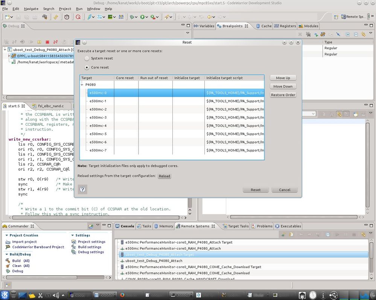Open the Run menu
The height and width of the screenshot is (300, 376).
(79, 9)
